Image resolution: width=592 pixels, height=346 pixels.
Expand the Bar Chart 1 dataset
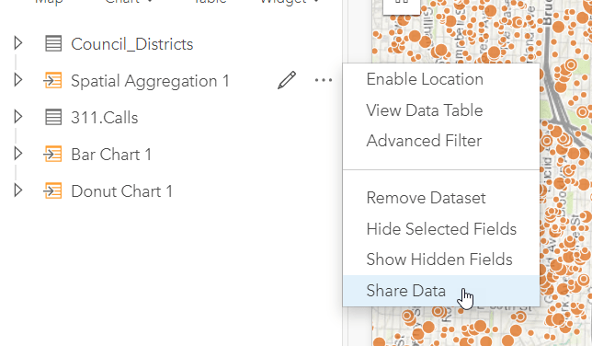(17, 154)
